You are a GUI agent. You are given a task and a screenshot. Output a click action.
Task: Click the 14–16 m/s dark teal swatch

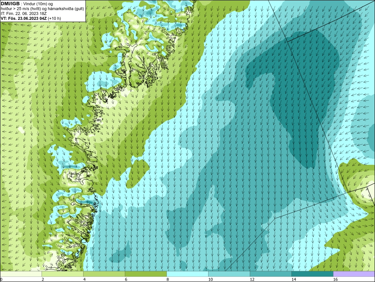point(312,274)
